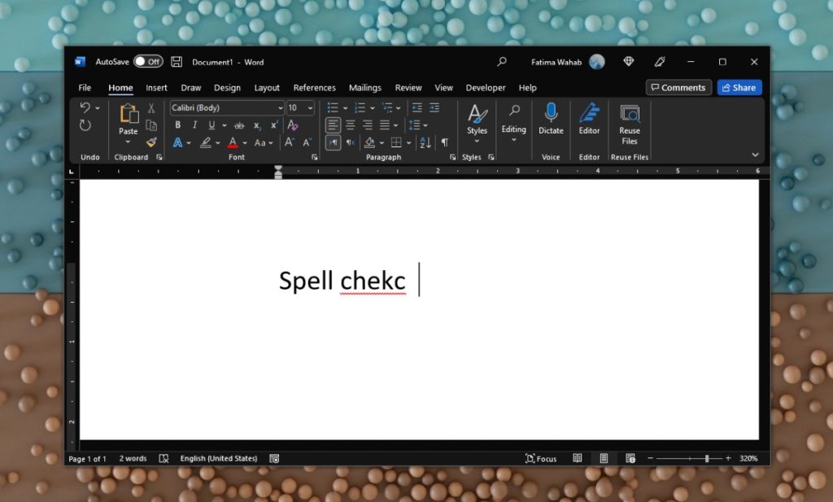Image resolution: width=833 pixels, height=502 pixels.
Task: Toggle italic formatting
Action: (194, 124)
